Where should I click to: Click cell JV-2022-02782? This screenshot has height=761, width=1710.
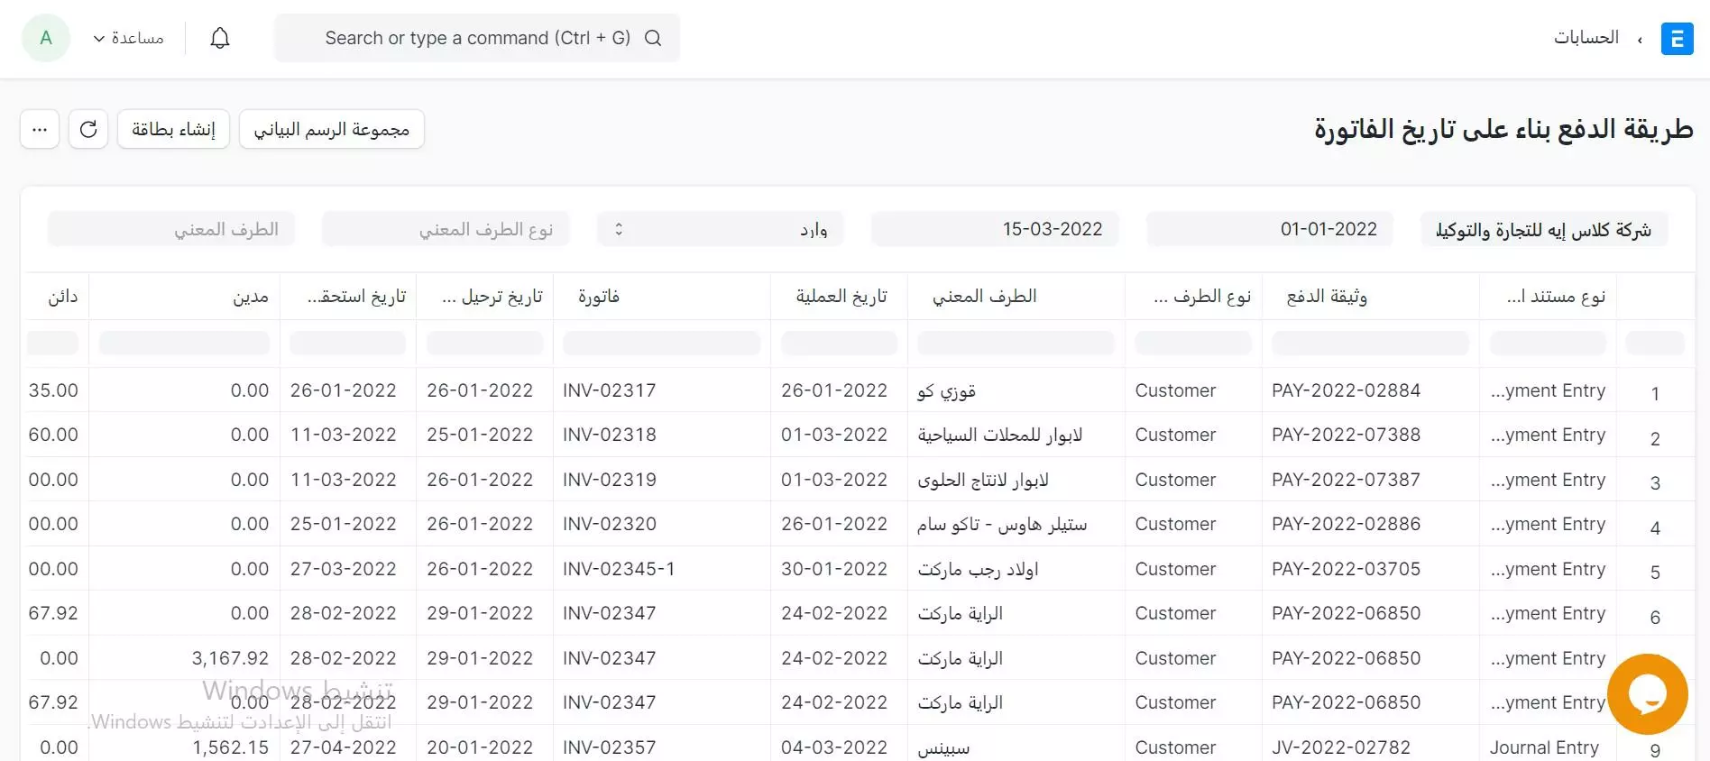click(x=1341, y=747)
